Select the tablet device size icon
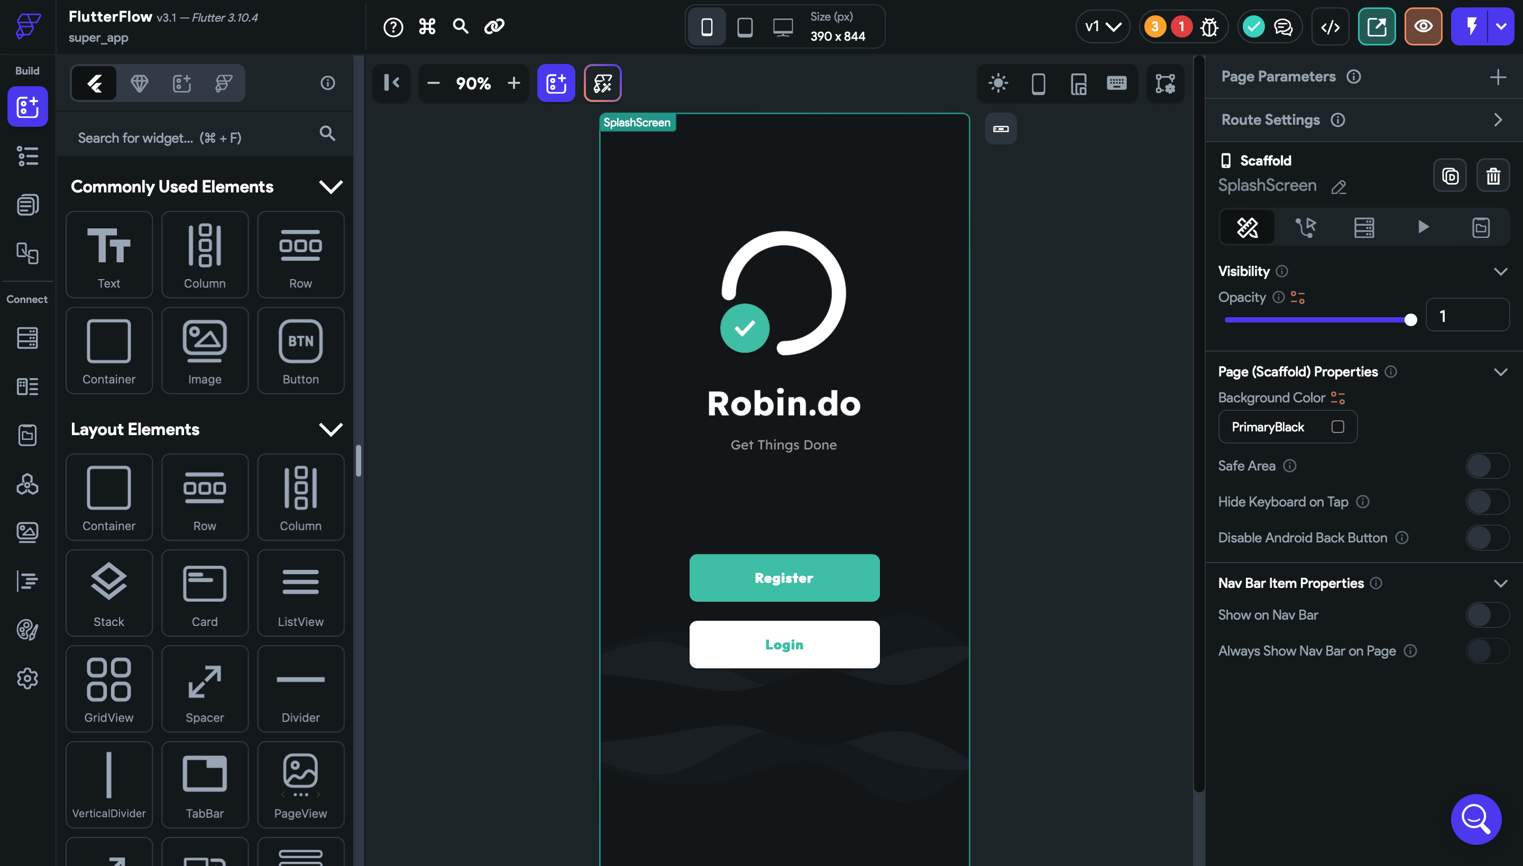The image size is (1523, 866). tap(745, 27)
